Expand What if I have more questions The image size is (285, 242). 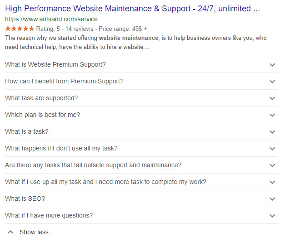(x=49, y=215)
